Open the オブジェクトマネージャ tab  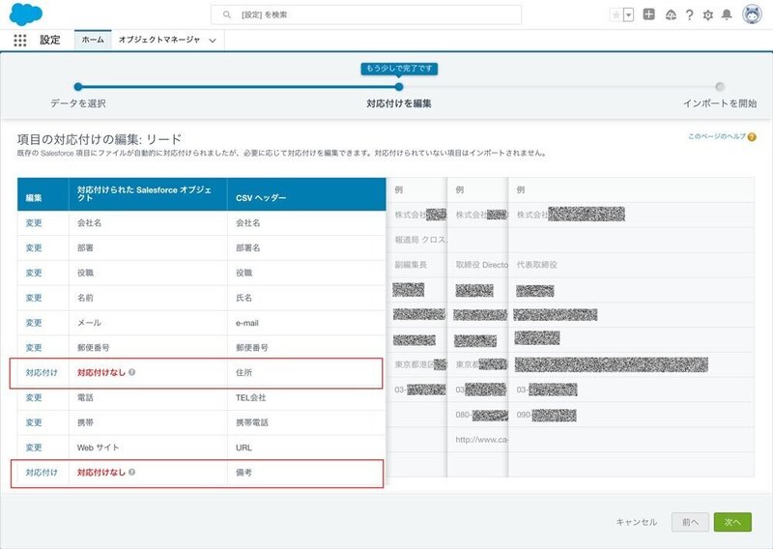pyautogui.click(x=159, y=40)
